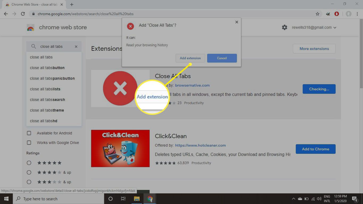Clear the search box with X icon
The image size is (363, 204).
click(76, 46)
